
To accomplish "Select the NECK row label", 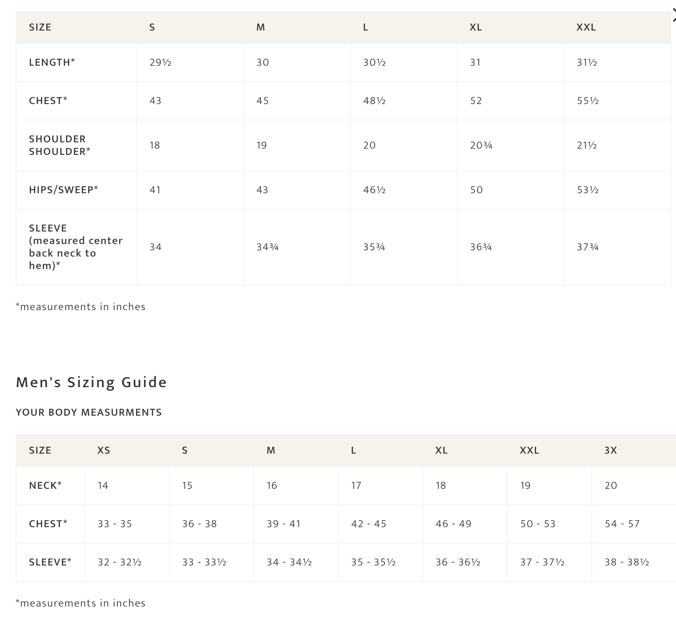I will 45,485.
